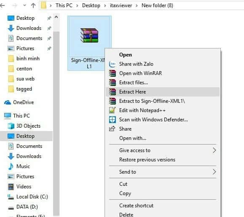Expand chevron after 'This PC' in breadcrumb
244x217 pixels.
(77, 6)
